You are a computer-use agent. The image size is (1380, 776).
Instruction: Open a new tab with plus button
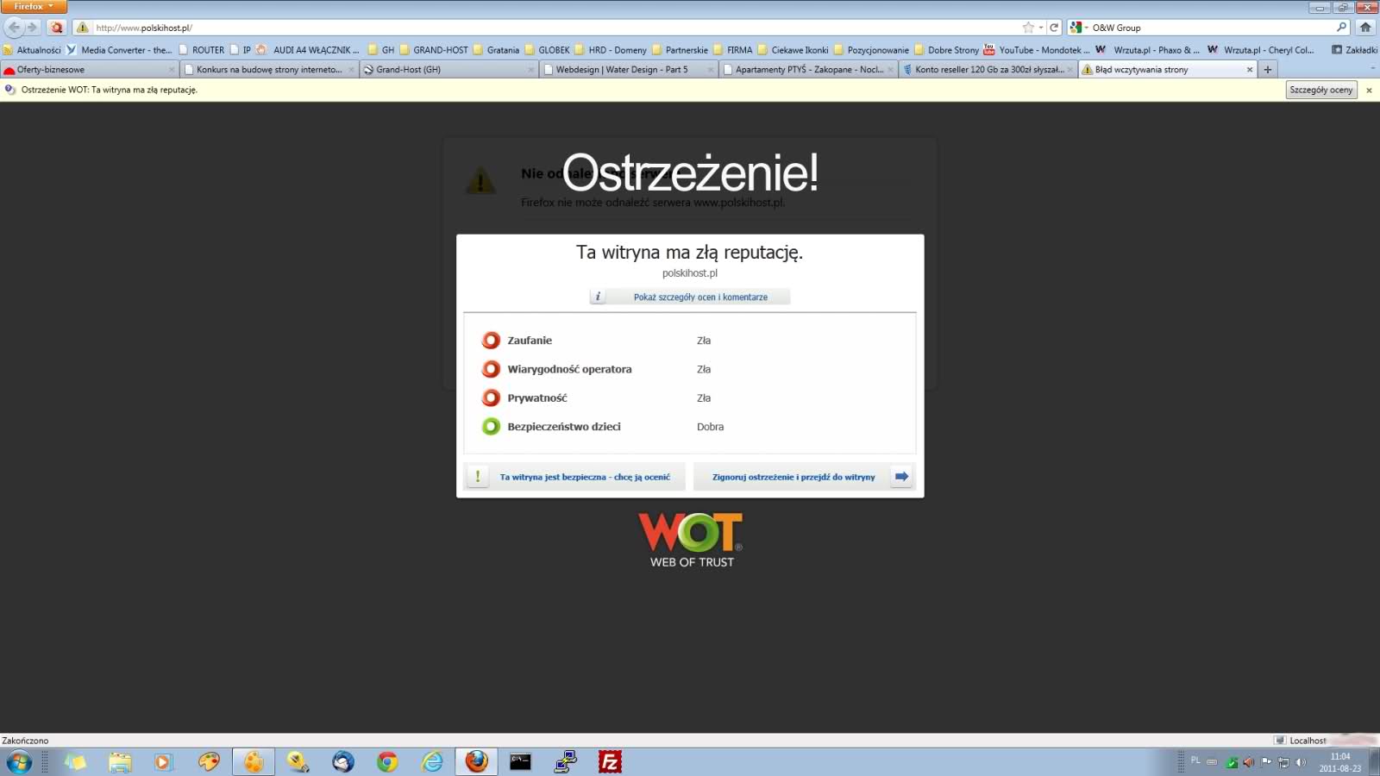[1267, 70]
